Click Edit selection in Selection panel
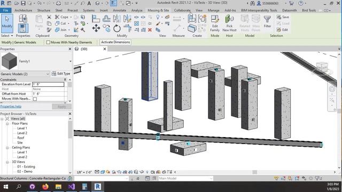Image resolution: width=342 pixels, height=192 pixels. click(282, 30)
